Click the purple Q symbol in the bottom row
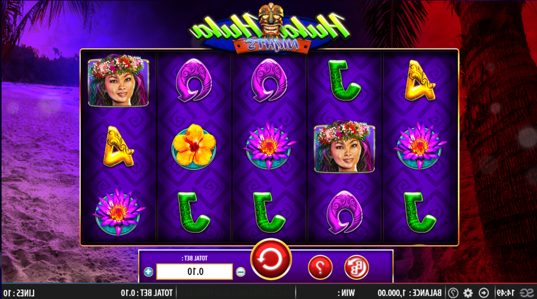 344,212
